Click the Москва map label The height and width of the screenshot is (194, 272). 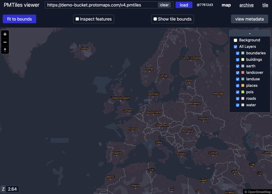(x=219, y=94)
